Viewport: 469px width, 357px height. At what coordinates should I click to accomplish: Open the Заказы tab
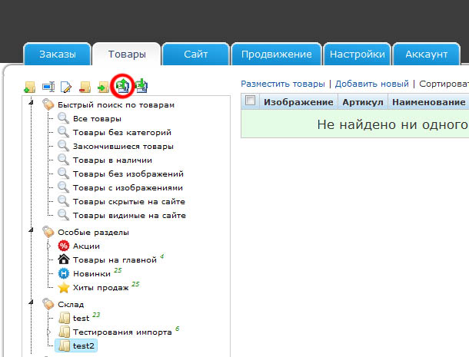57,54
